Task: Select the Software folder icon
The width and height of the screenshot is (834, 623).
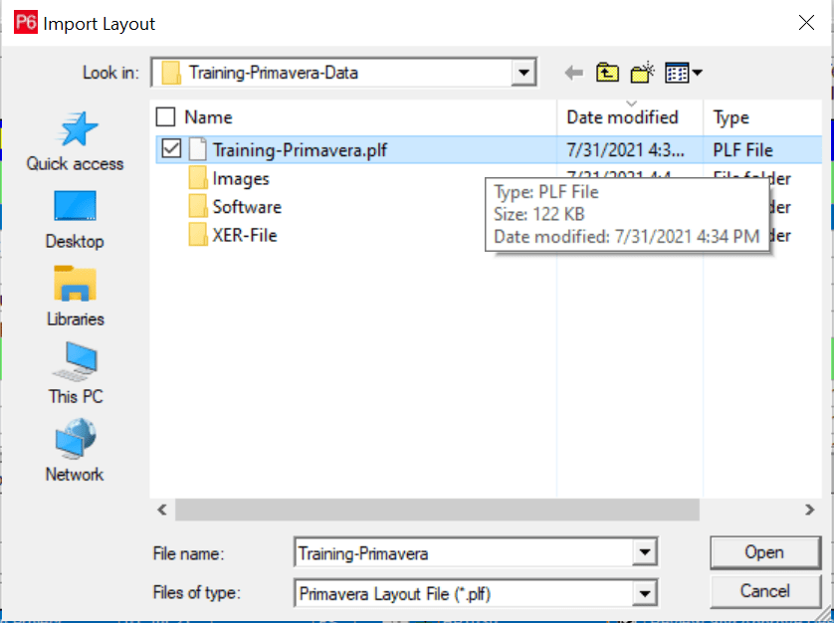Action: coord(198,206)
